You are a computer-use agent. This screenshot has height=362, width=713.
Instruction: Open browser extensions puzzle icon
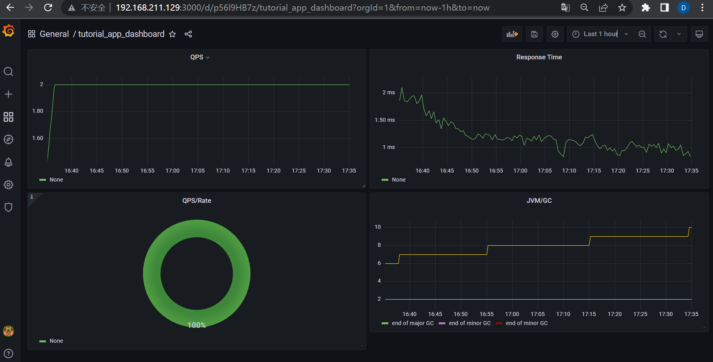(646, 7)
